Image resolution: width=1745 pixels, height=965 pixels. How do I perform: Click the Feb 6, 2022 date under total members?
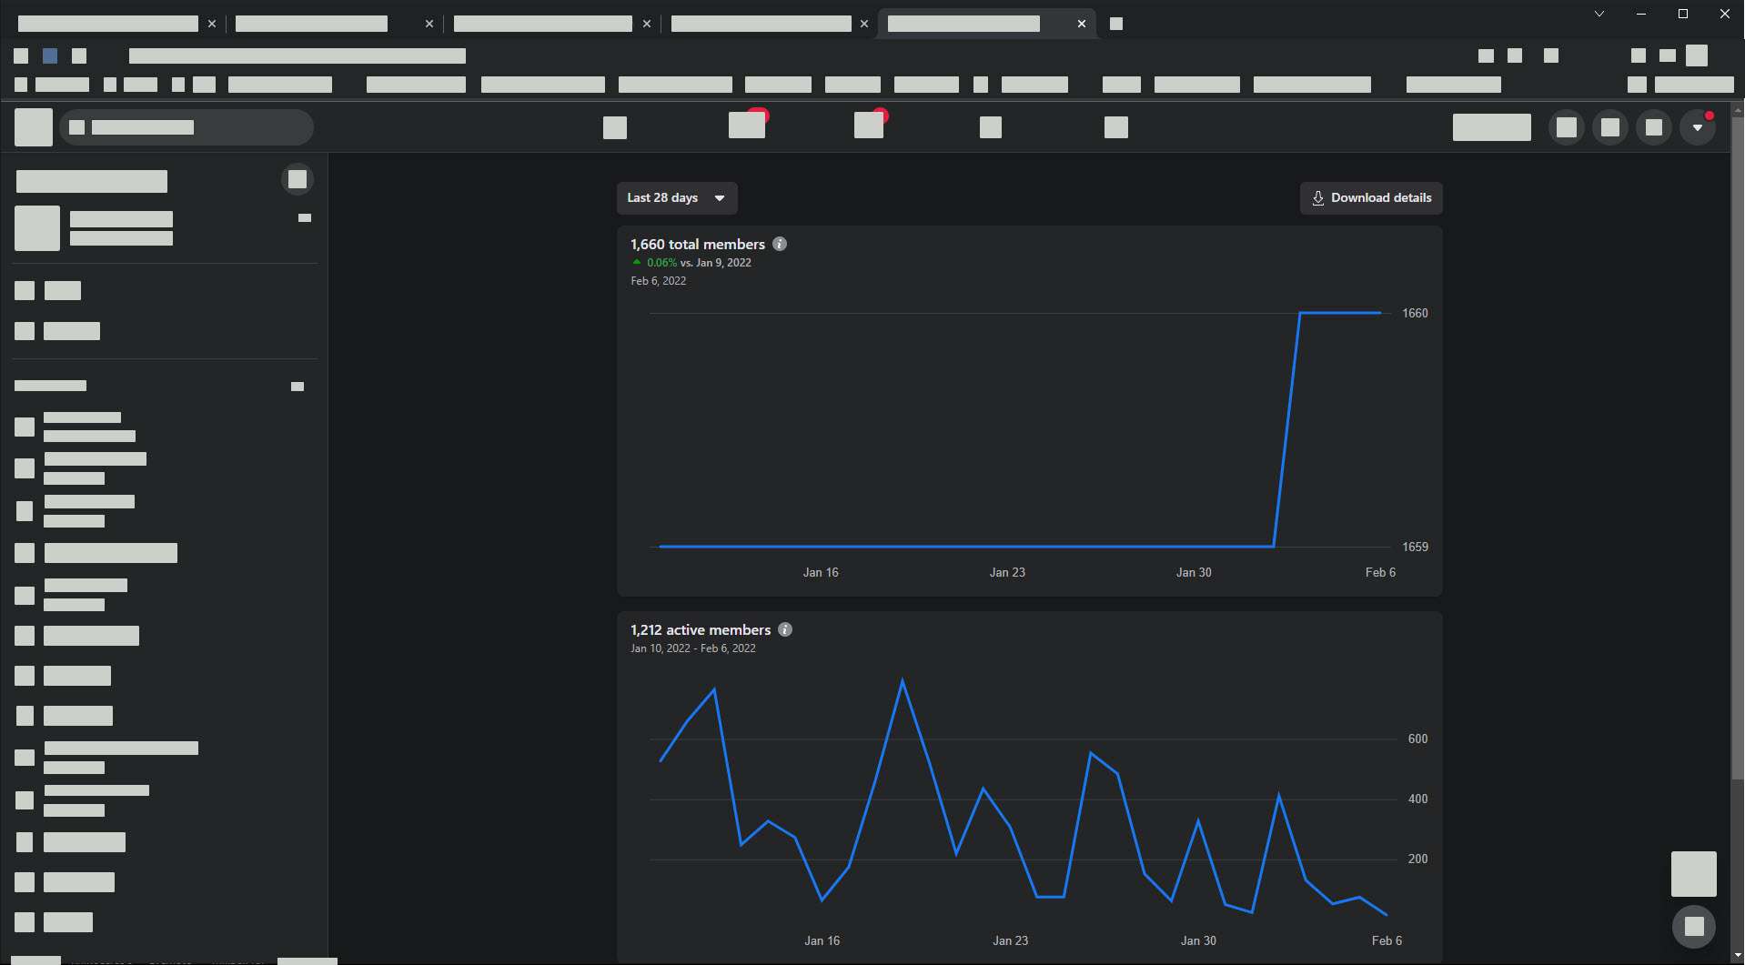point(659,281)
